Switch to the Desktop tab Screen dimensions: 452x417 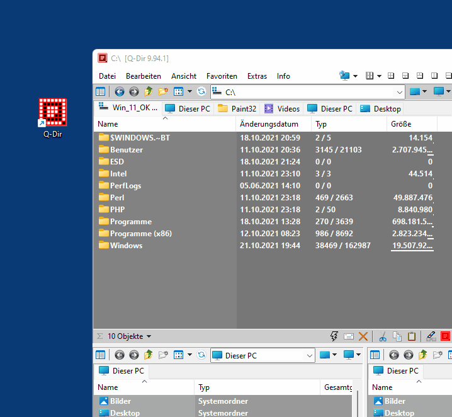tap(380, 109)
